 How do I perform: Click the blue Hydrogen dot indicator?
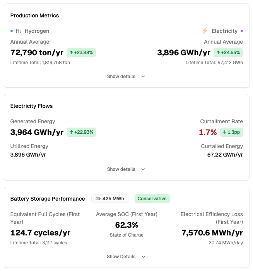click(12, 31)
